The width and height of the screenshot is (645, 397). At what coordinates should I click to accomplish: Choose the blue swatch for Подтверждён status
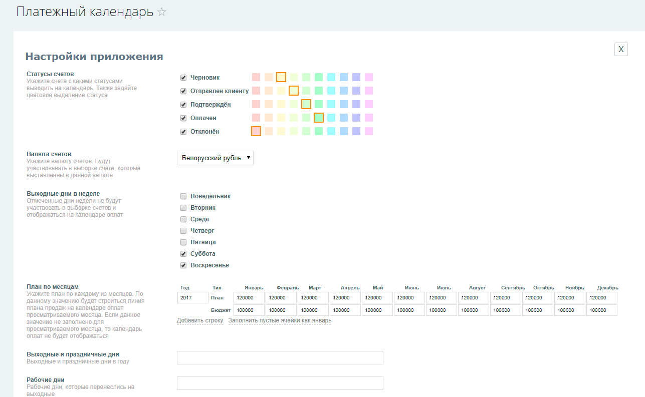pos(344,104)
